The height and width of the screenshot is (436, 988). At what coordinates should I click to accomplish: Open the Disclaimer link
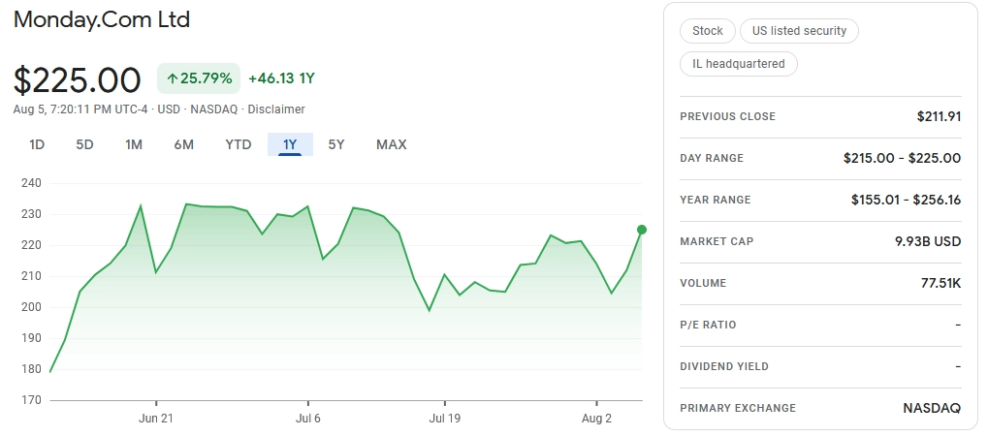[x=276, y=109]
